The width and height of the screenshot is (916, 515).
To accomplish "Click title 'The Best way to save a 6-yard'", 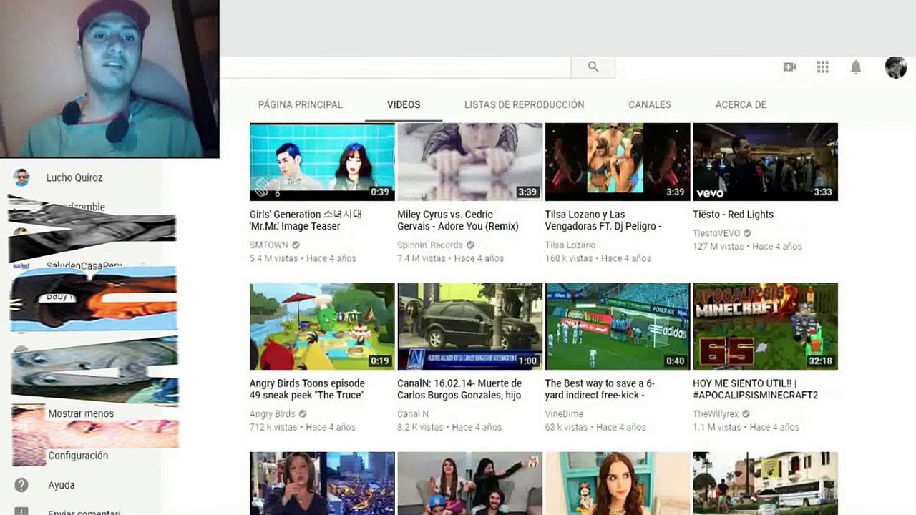I will (600, 389).
